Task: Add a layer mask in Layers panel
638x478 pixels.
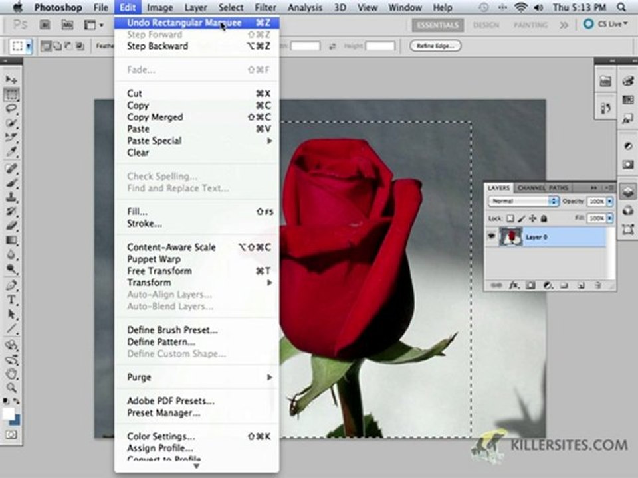Action: tap(530, 285)
